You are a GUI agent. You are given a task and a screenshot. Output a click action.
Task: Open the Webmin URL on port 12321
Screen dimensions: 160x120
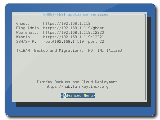(x=73, y=37)
